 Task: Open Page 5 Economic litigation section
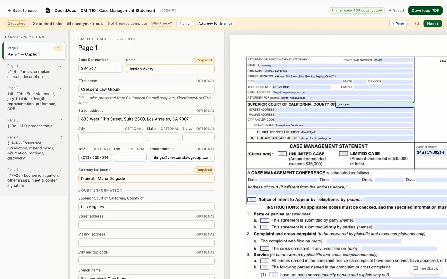pos(34,178)
